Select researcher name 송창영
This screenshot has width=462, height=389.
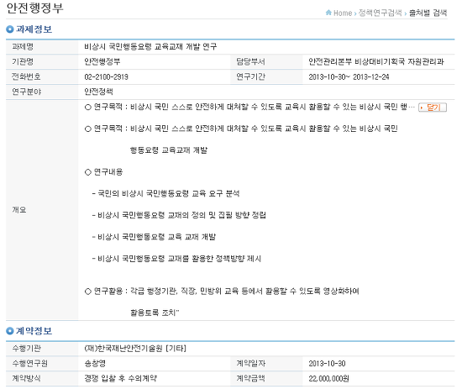(x=95, y=363)
